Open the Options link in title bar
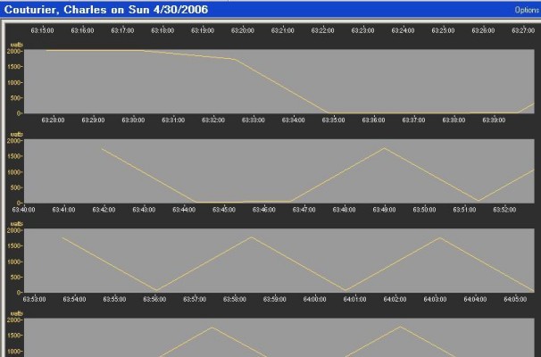Image resolution: width=541 pixels, height=357 pixels. pyautogui.click(x=528, y=10)
